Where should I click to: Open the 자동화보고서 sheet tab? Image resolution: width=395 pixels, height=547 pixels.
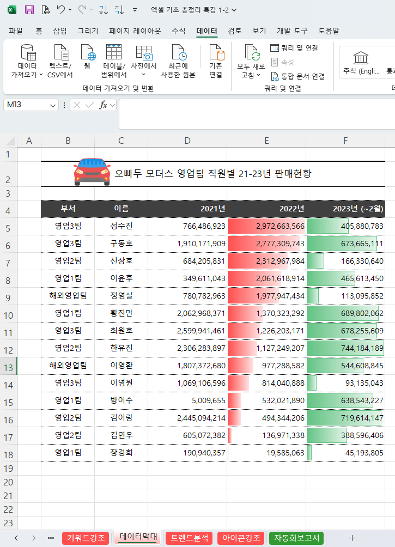coord(296,538)
